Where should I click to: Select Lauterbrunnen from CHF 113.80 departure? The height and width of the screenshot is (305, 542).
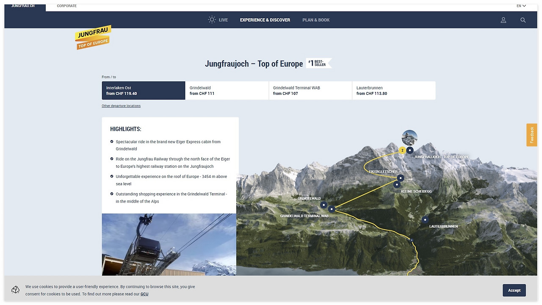pyautogui.click(x=393, y=90)
